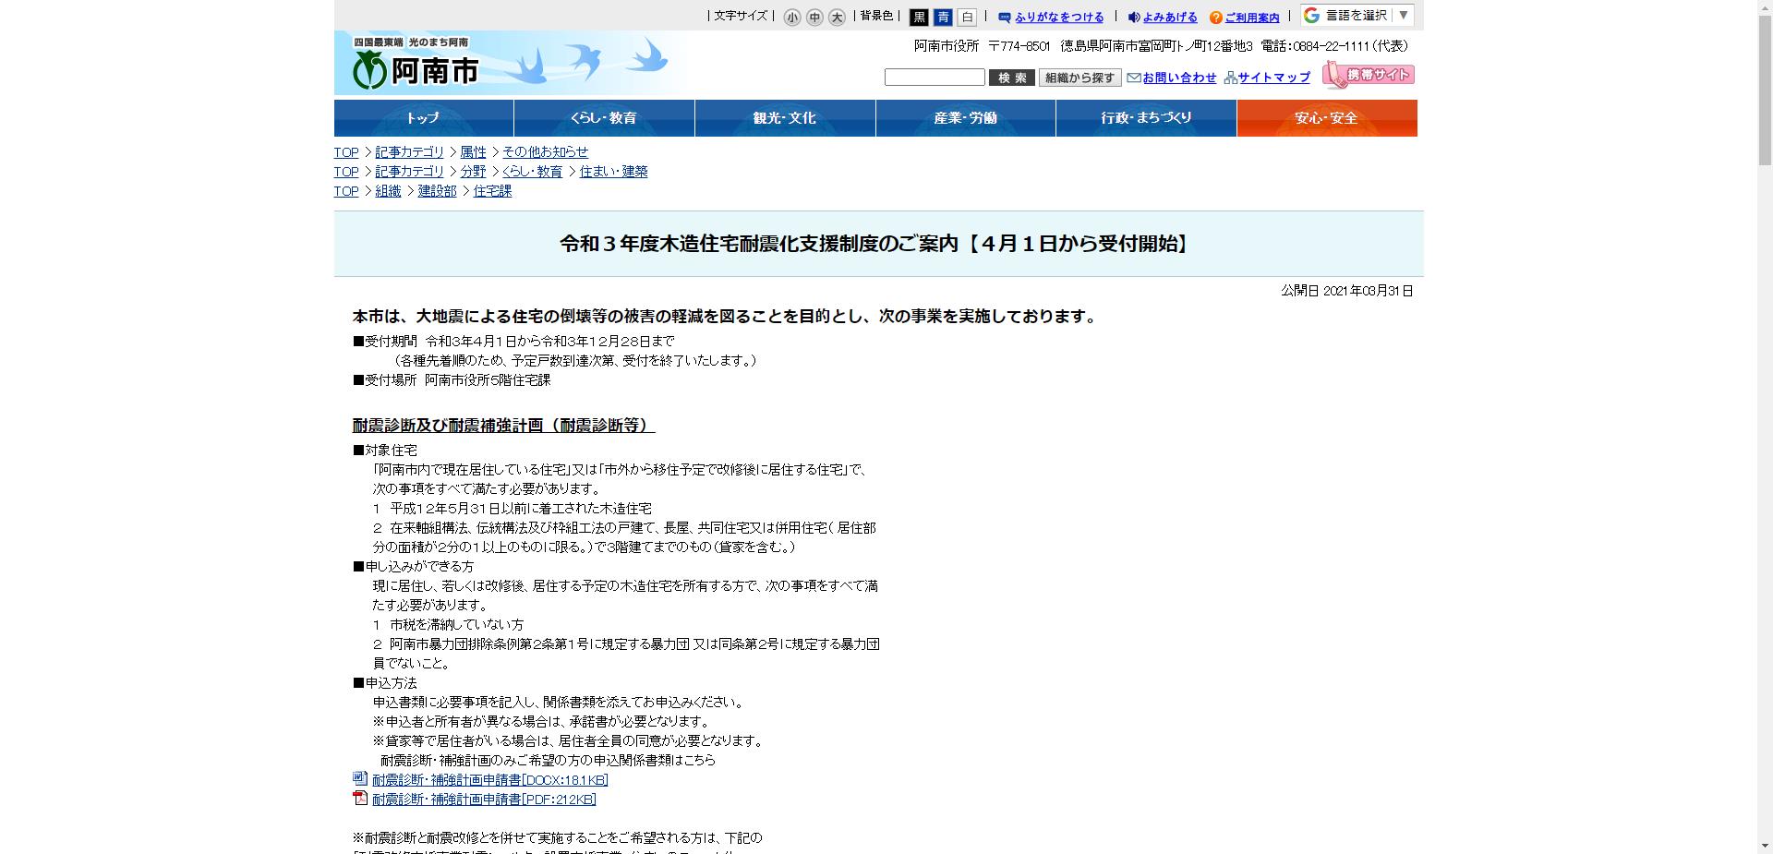The width and height of the screenshot is (1773, 854).
Task: Click the ご利用案内 question mark icon
Action: point(1216,16)
